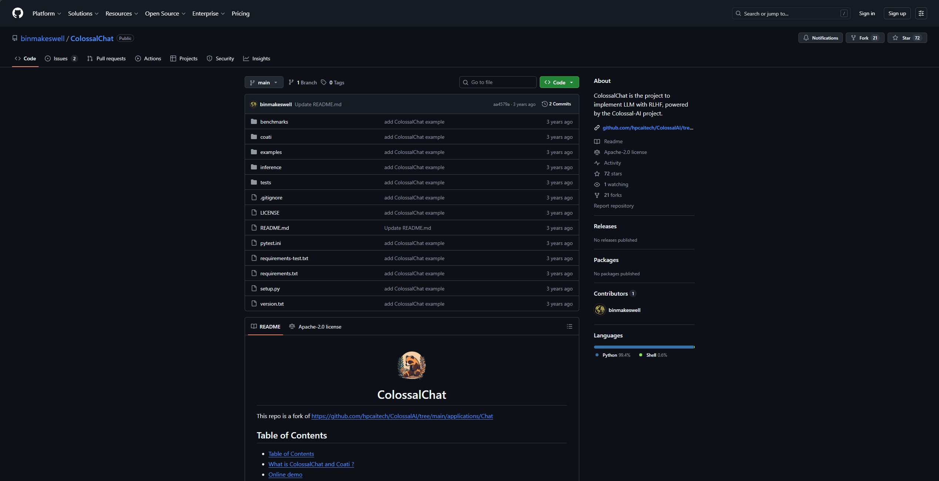Expand the Enterprise menu
This screenshot has width=939, height=481.
pos(208,13)
